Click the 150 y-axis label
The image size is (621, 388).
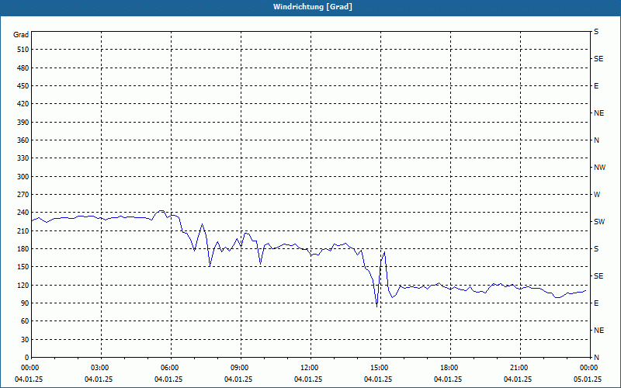coord(23,267)
